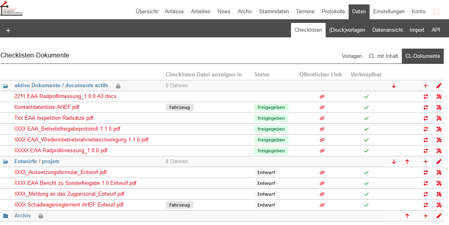The height and width of the screenshot is (225, 449).
Task: Open public link for Kontaktdatenliste AHEF.pdf
Action: coord(322,107)
